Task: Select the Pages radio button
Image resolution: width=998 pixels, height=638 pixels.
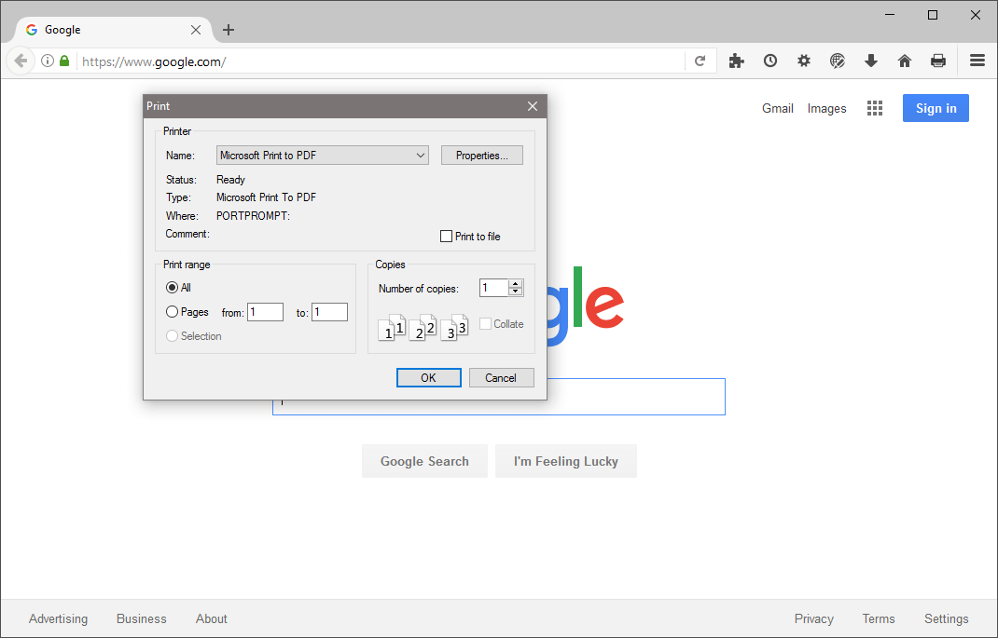Action: pos(172,311)
